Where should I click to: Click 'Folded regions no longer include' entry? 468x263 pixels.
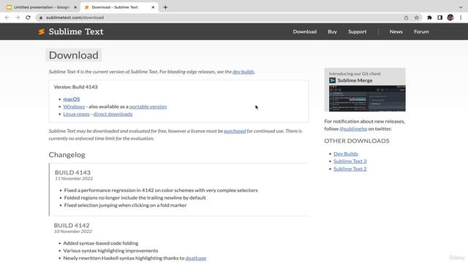coord(135,198)
